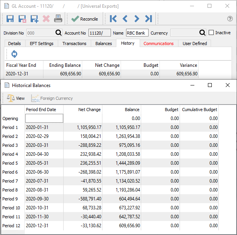Go to the next account record
The image size is (237, 235).
click(x=137, y=19)
